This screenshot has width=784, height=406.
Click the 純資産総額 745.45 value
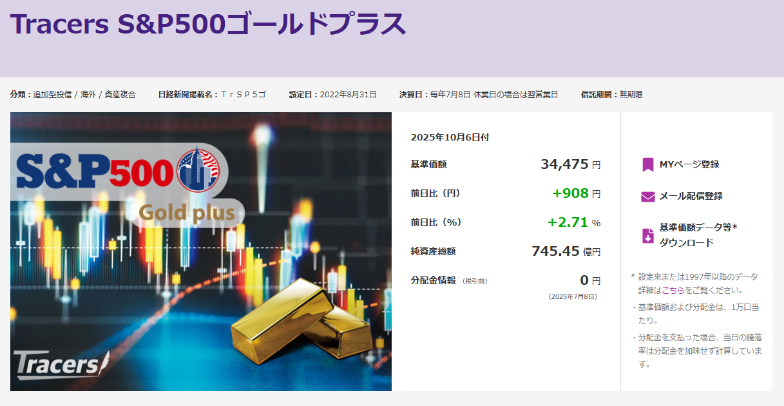pos(555,251)
